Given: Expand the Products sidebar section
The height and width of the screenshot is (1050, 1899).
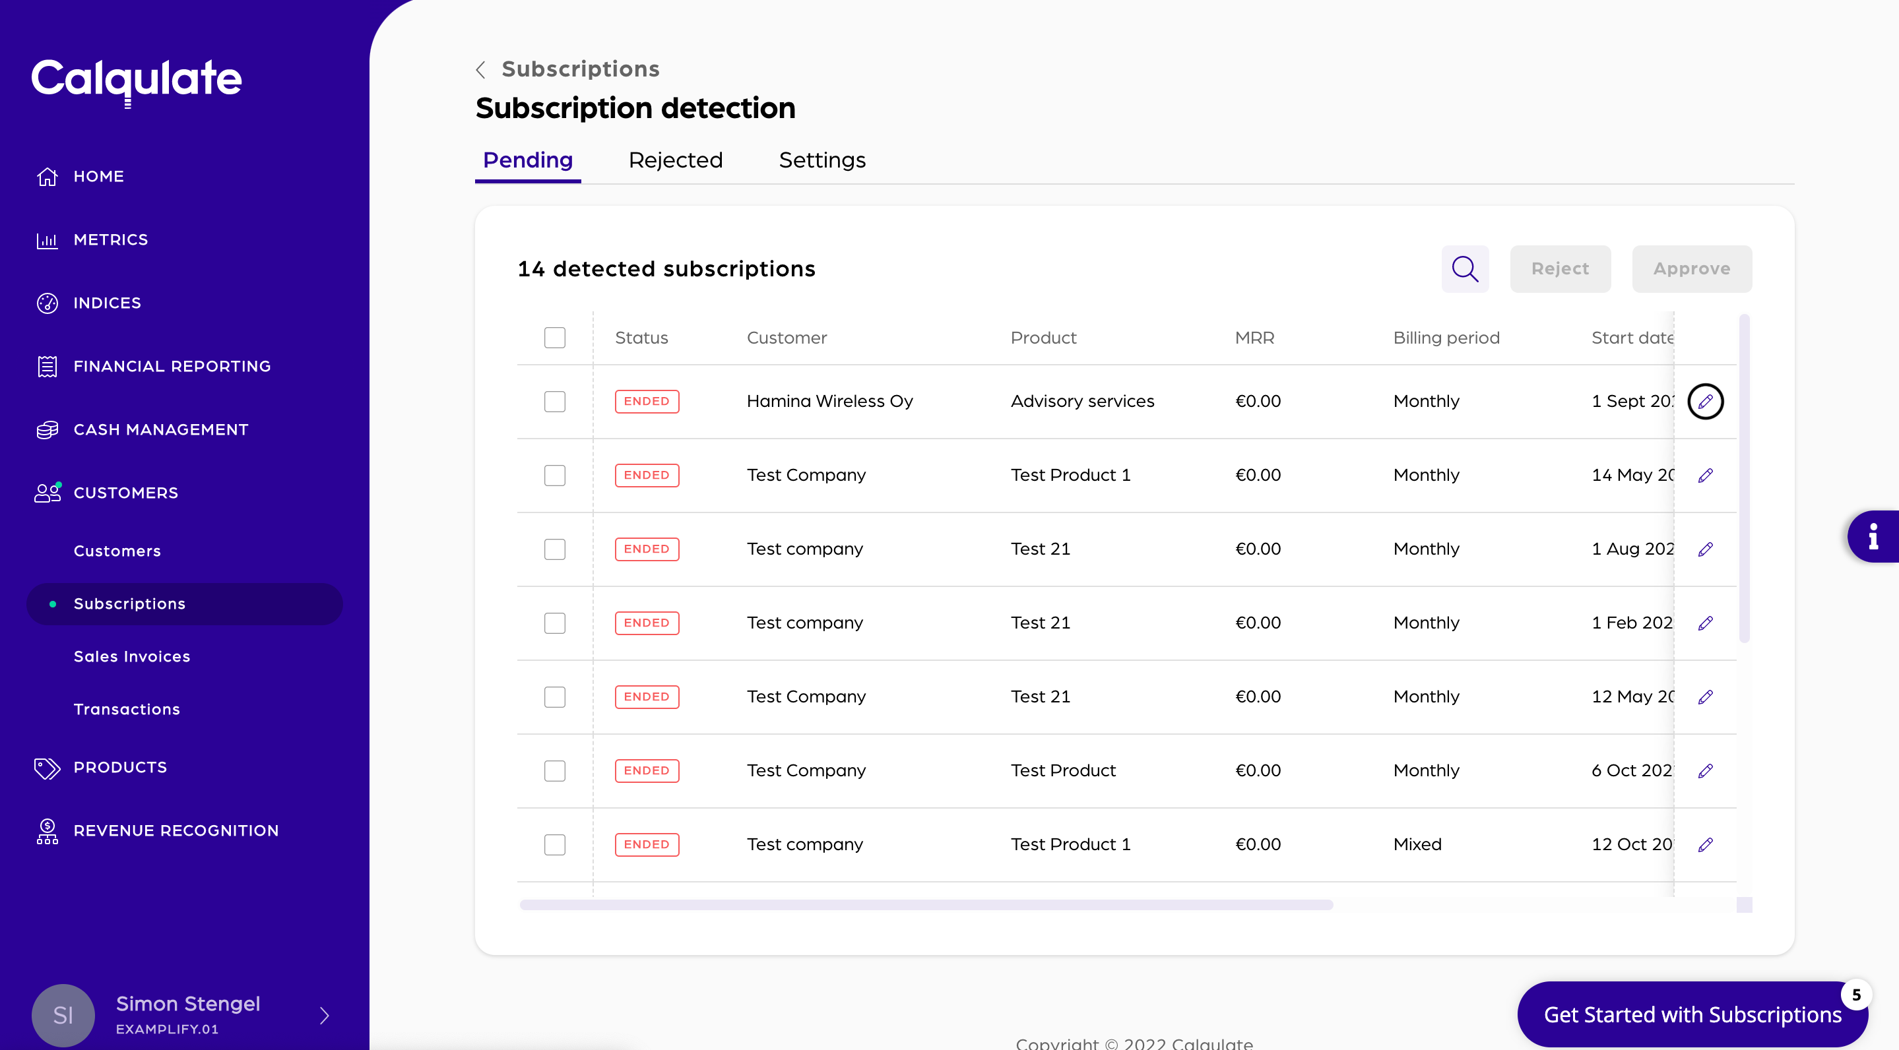Looking at the screenshot, I should (120, 767).
